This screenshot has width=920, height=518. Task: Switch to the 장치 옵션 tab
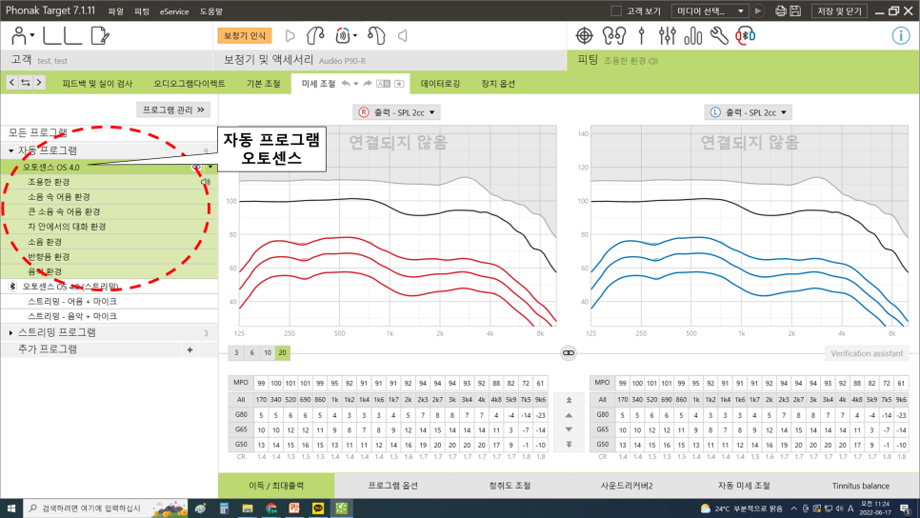point(498,83)
